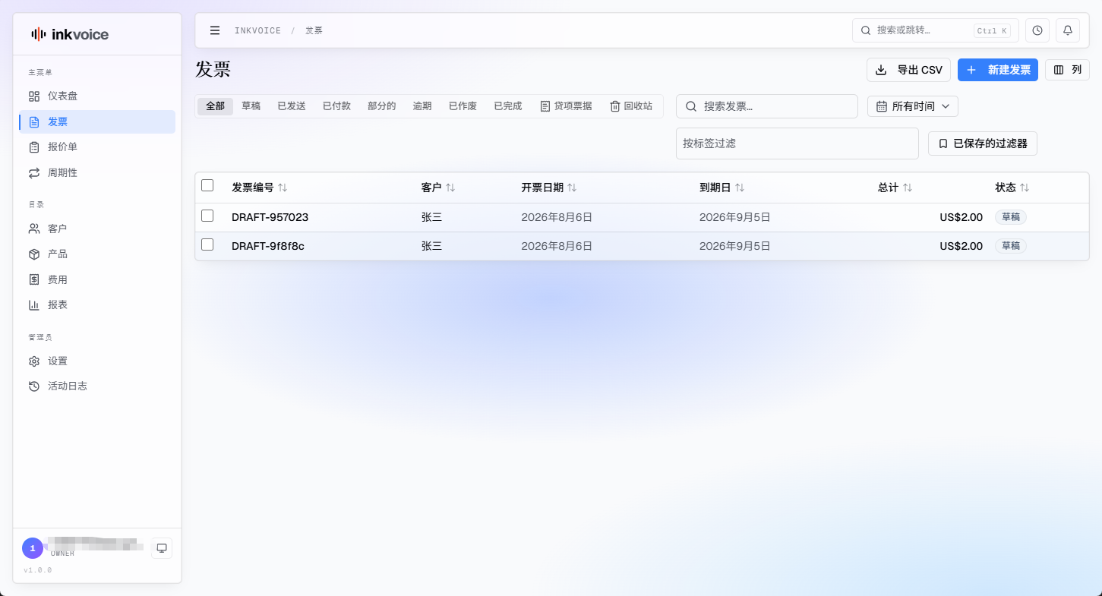This screenshot has height=596, width=1102.
Task: Focus the 搜索发票 search field
Action: click(x=767, y=106)
